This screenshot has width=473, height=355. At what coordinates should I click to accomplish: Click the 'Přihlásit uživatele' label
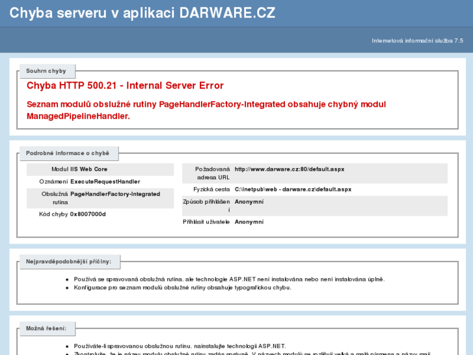click(206, 222)
